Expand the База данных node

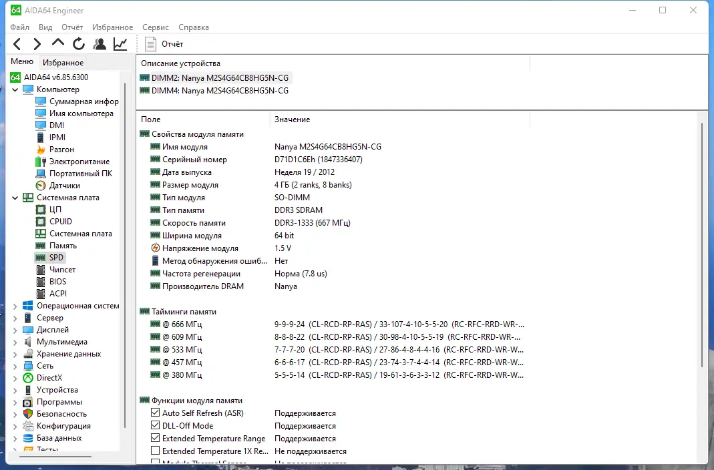(15, 438)
